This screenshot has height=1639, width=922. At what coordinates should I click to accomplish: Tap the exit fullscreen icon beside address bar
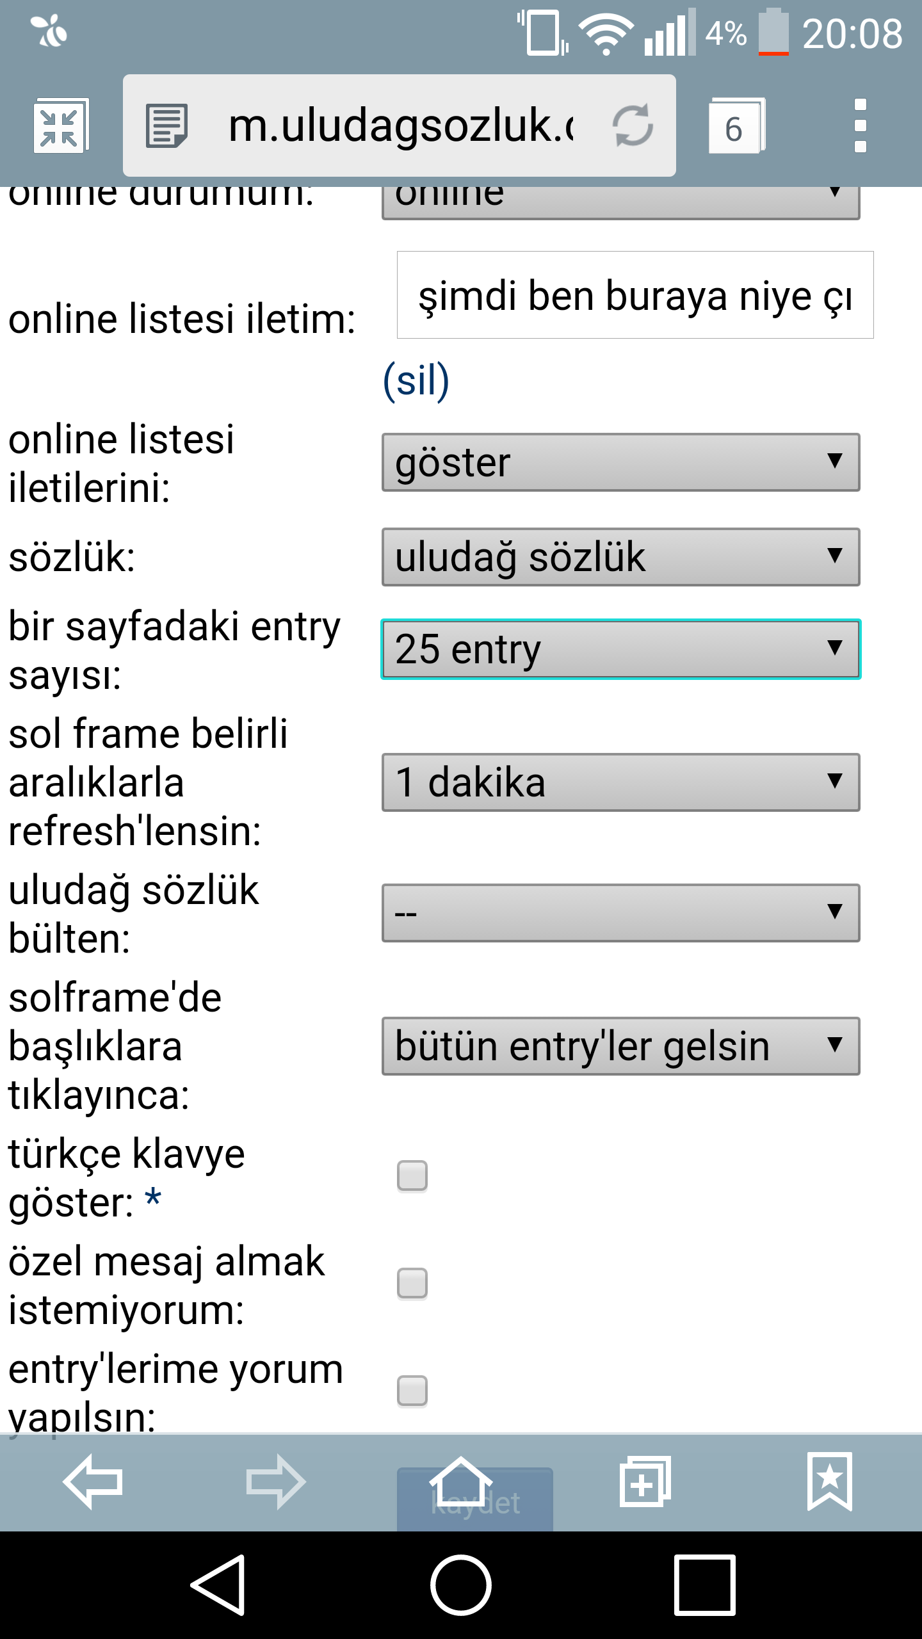pos(61,126)
